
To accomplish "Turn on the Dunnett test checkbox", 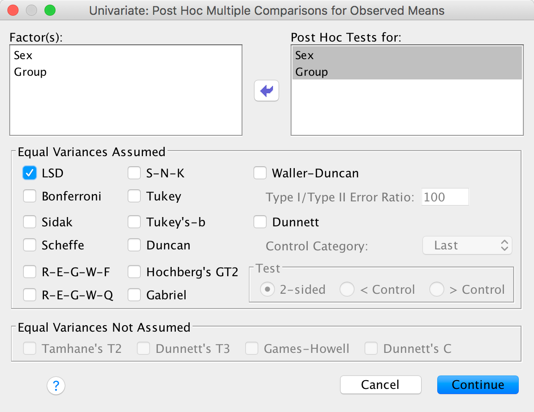I will tap(260, 222).
